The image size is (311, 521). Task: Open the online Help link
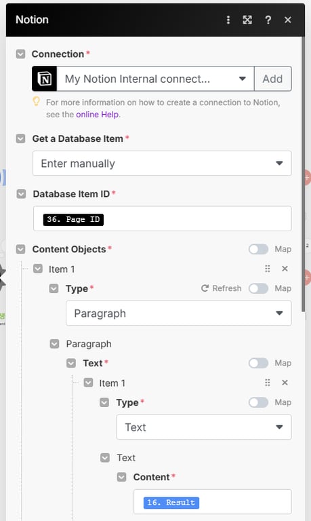coord(98,115)
